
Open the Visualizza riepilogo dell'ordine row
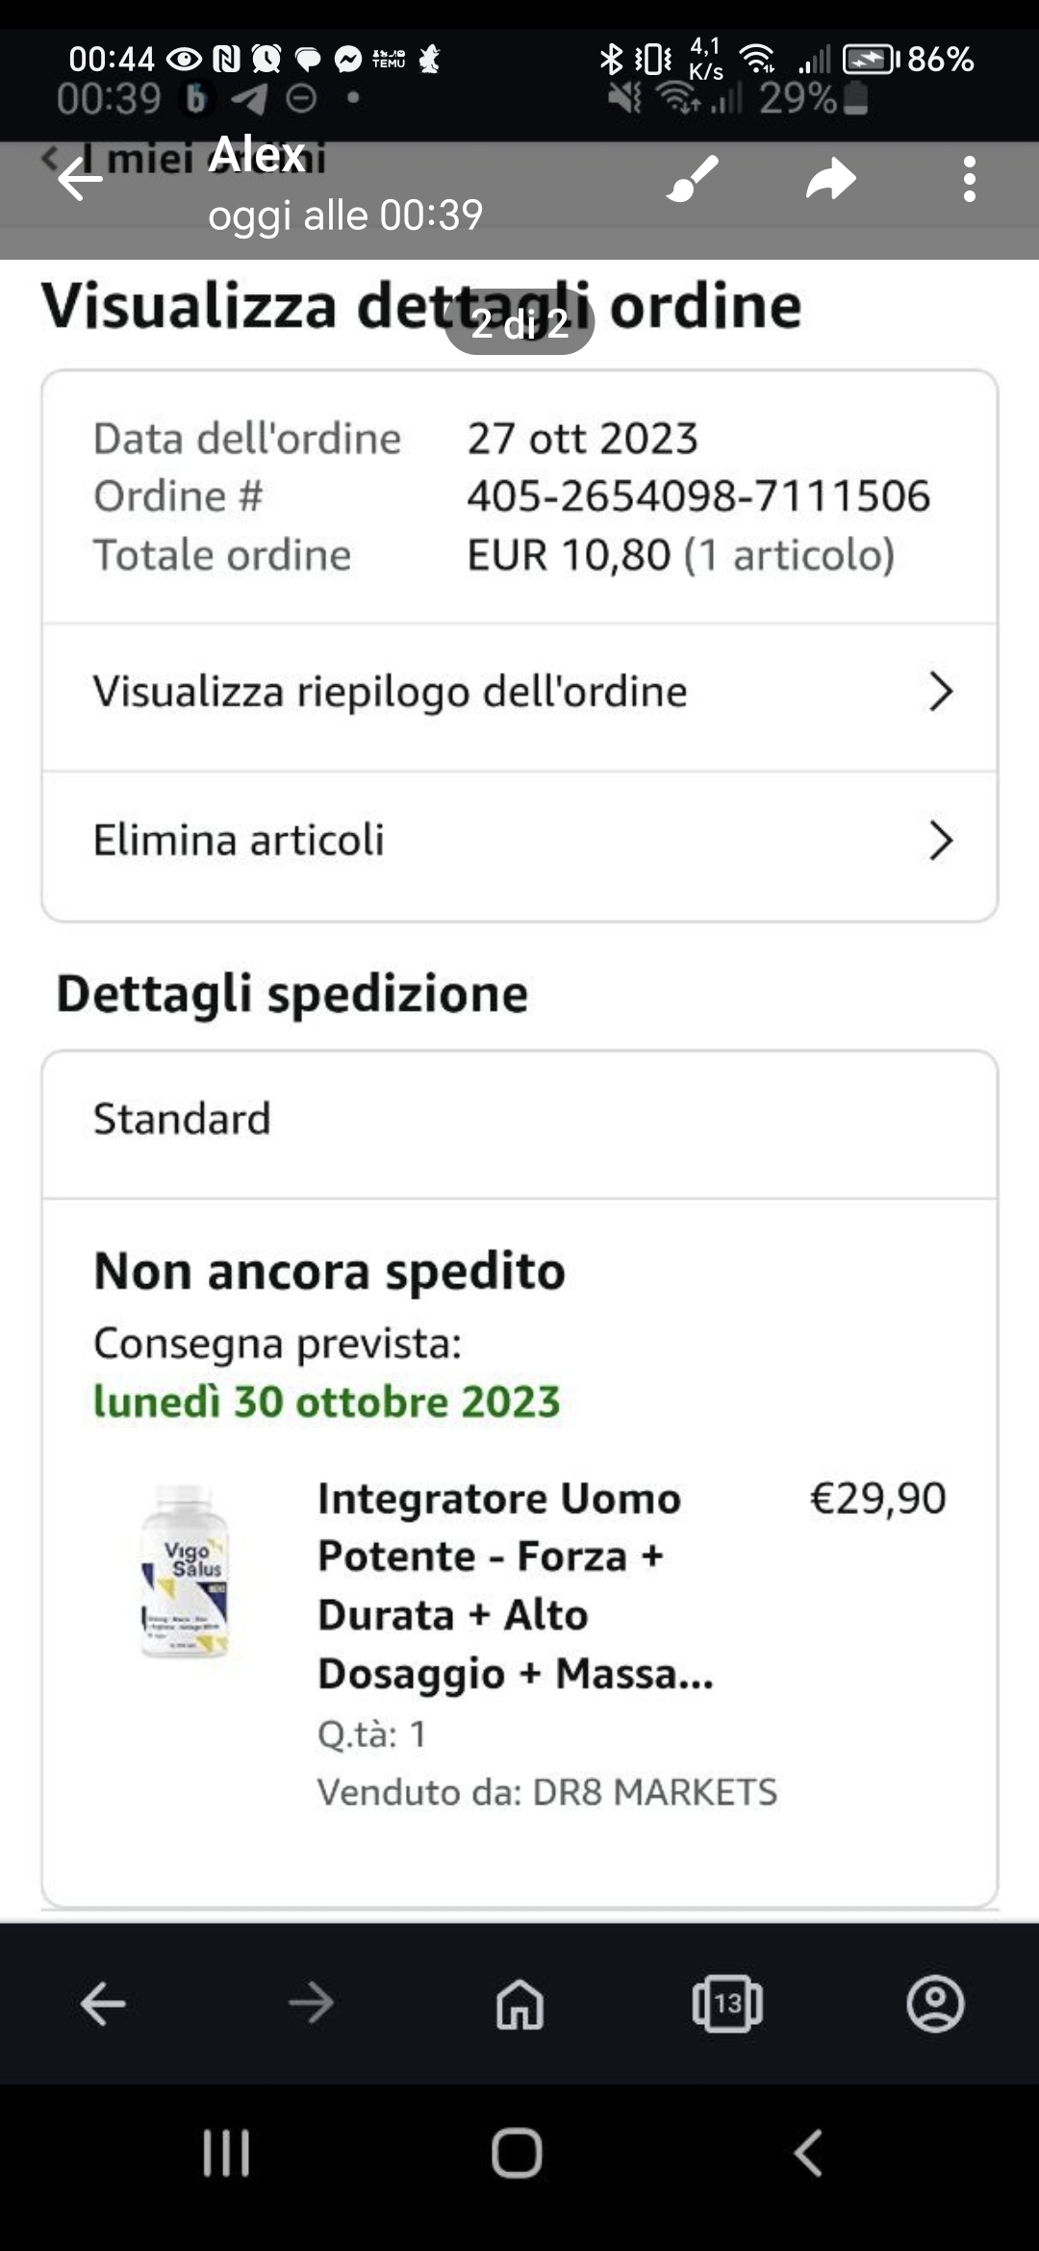pos(390,692)
